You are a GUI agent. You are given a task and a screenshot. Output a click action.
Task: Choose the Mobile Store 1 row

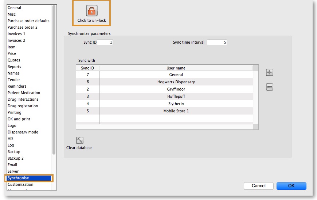(x=176, y=111)
